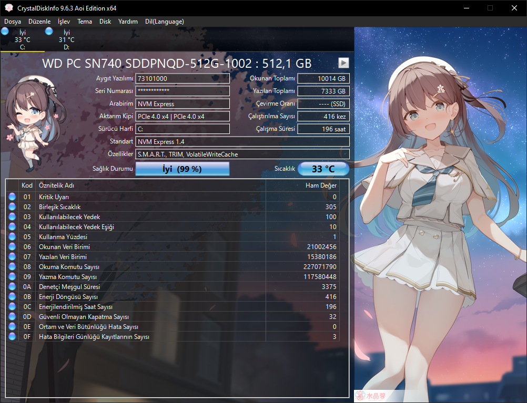
Task: Select the C: disk tab showing 33 °C
Action: click(x=23, y=39)
